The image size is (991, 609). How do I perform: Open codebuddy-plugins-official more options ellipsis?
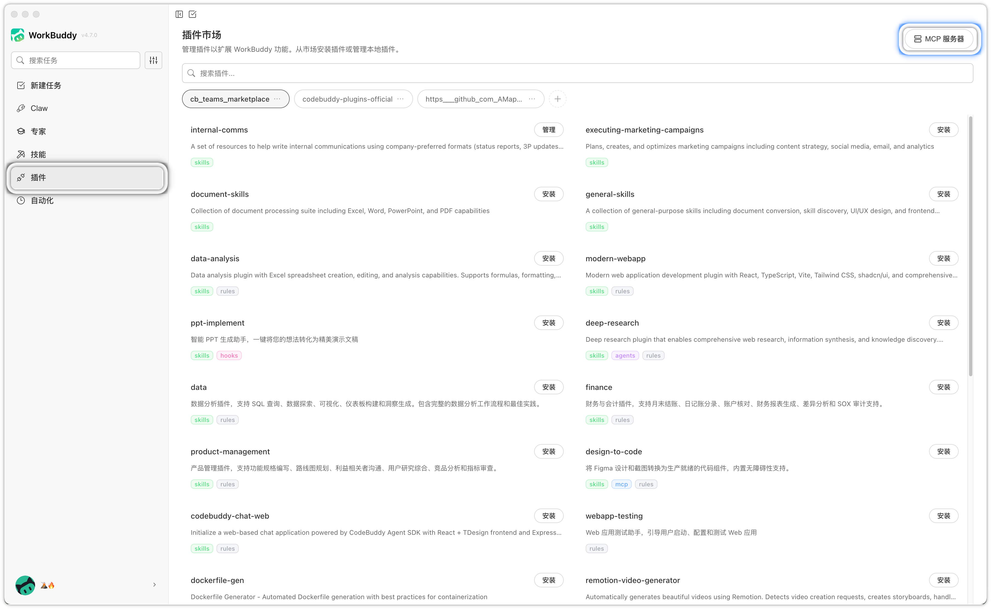(400, 99)
